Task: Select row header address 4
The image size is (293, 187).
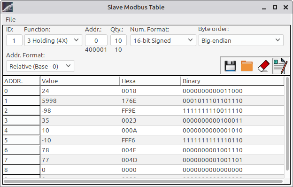Action: click(21, 130)
